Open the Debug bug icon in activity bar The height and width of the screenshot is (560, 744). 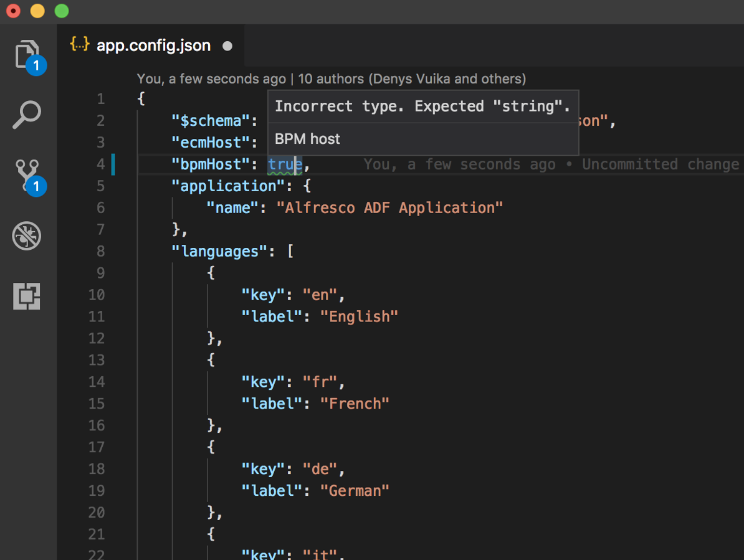click(27, 235)
